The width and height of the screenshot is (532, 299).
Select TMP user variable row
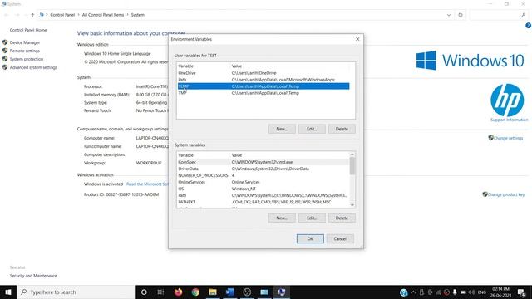tap(264, 93)
